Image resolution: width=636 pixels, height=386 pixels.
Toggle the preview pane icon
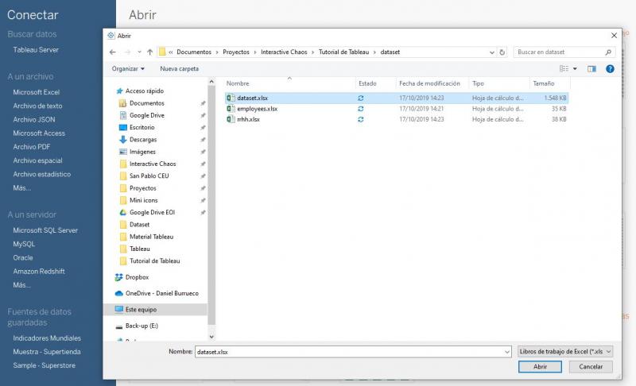591,69
